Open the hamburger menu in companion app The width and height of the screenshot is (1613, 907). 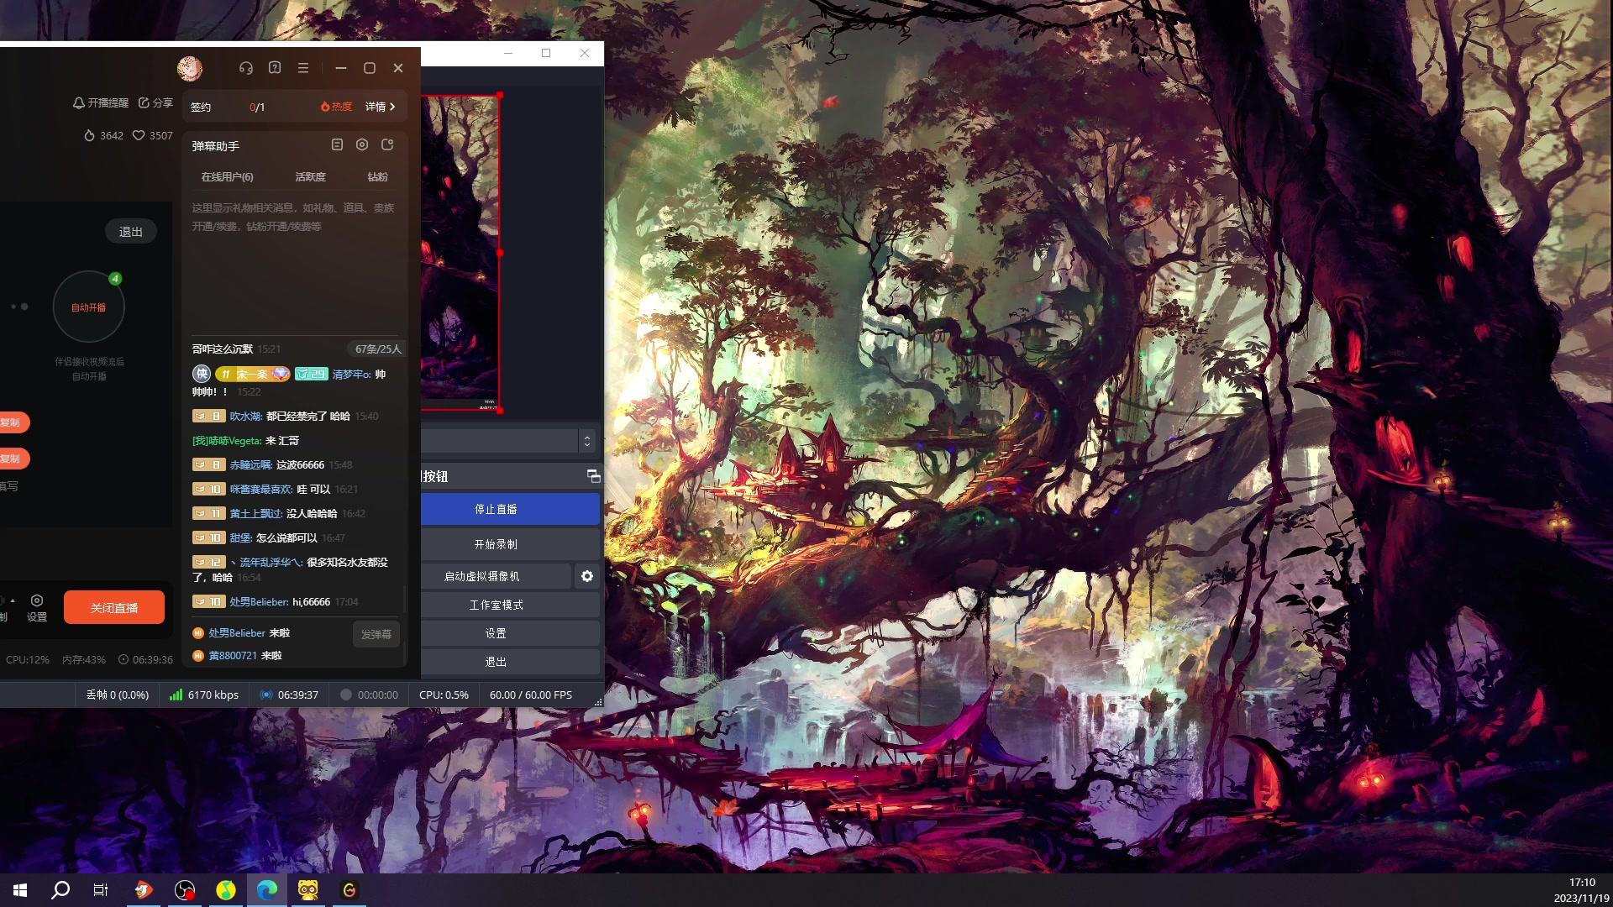click(303, 68)
